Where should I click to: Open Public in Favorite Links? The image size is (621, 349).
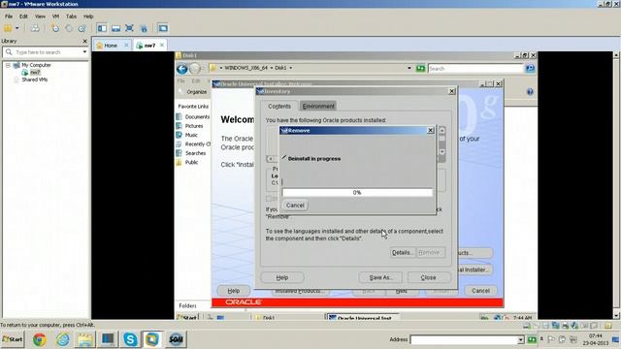pyautogui.click(x=191, y=162)
